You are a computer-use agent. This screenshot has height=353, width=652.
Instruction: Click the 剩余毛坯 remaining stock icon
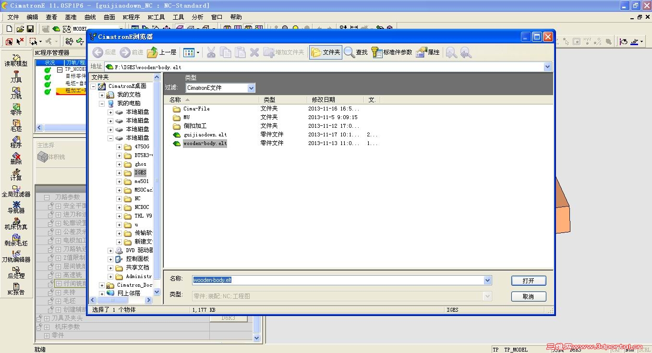coord(16,240)
